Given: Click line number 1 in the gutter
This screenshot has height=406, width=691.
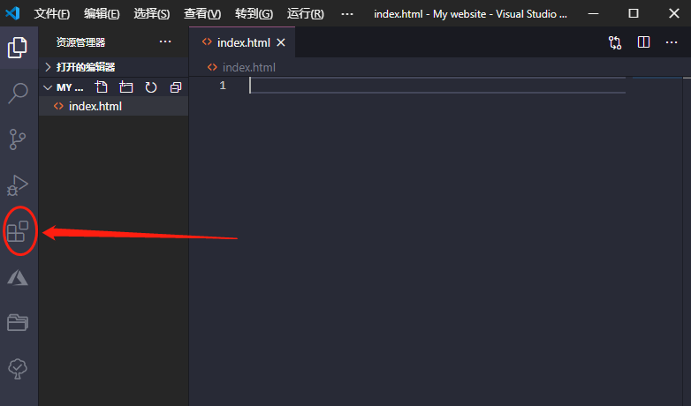Looking at the screenshot, I should 223,86.
